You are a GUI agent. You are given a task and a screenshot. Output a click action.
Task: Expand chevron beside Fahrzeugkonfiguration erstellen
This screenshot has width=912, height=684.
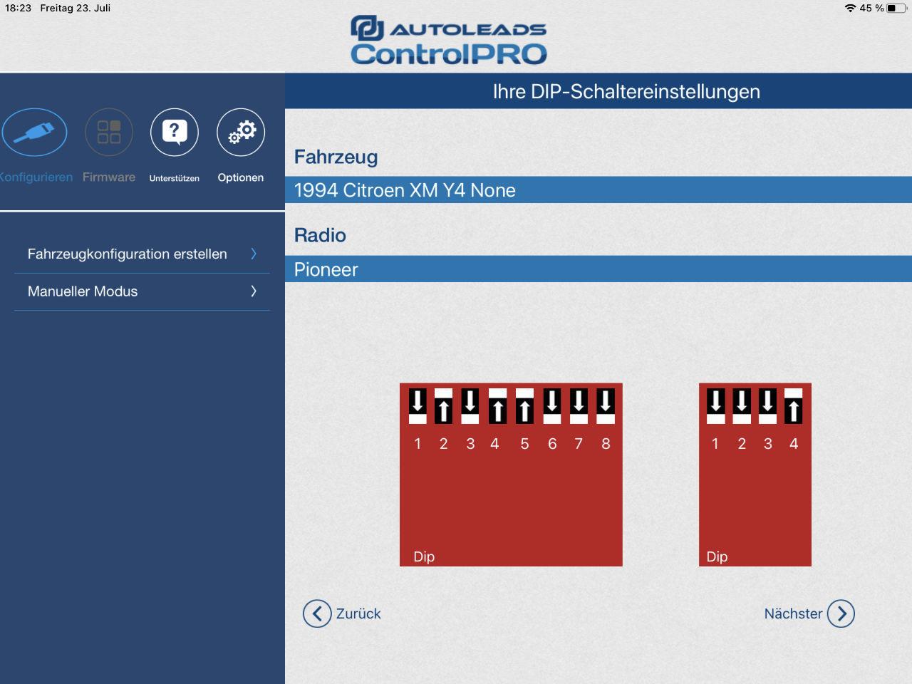click(x=254, y=254)
